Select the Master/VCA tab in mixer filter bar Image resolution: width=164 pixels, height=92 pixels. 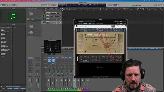[152, 49]
